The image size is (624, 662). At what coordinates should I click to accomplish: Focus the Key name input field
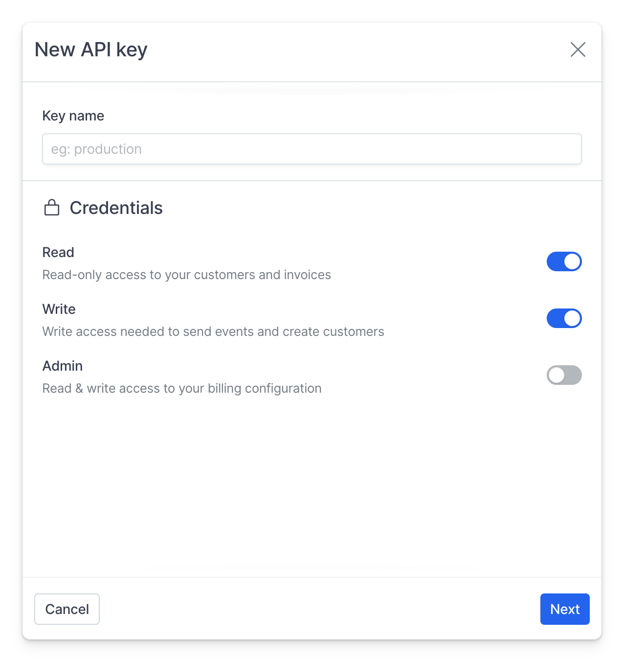click(x=312, y=149)
